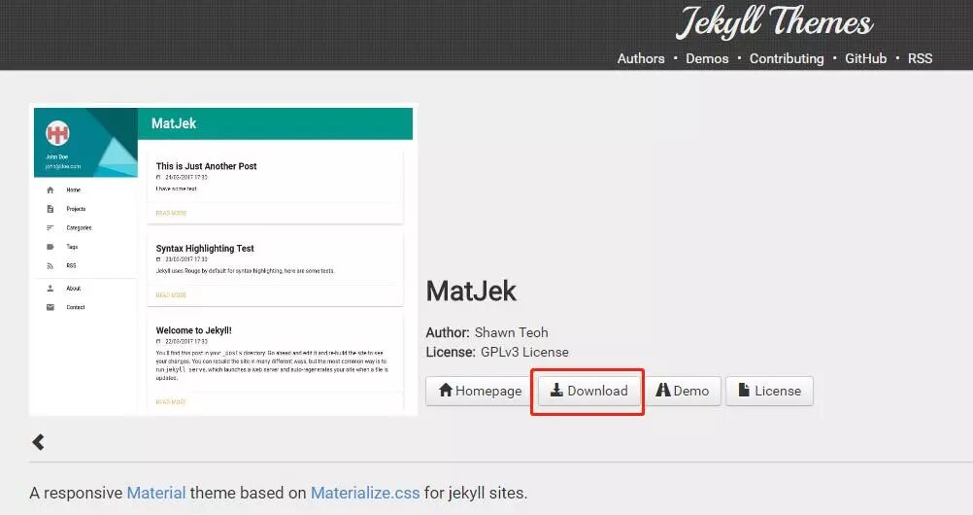Click the Categories icon in preview sidebar

[50, 228]
